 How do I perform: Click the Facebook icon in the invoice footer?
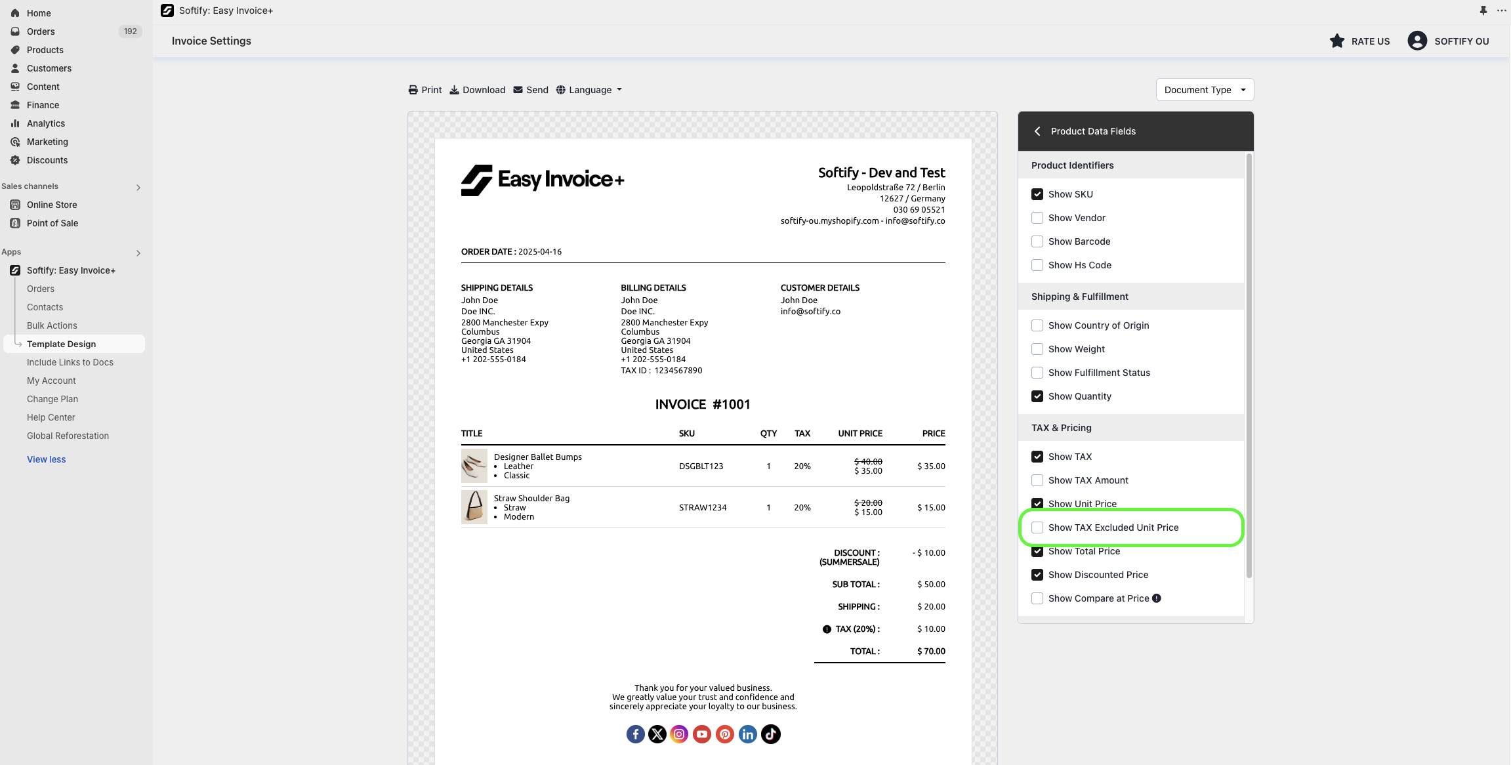pyautogui.click(x=635, y=734)
